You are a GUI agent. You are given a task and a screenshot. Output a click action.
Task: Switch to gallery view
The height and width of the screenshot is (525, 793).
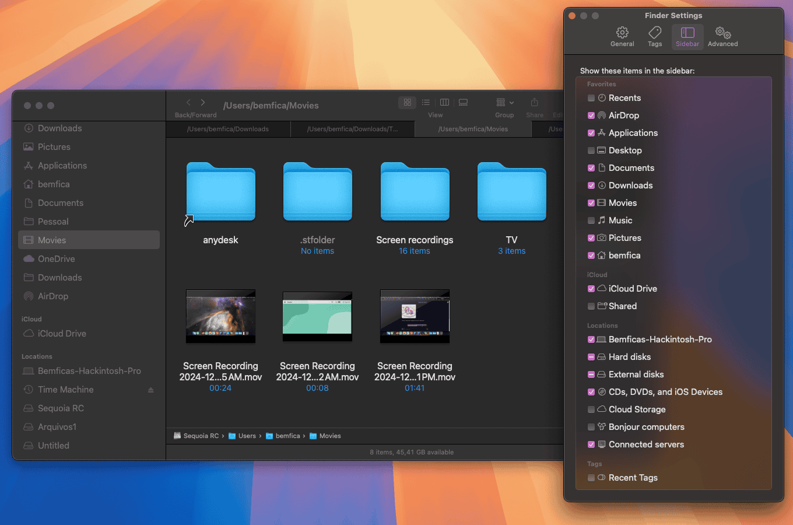click(x=463, y=103)
